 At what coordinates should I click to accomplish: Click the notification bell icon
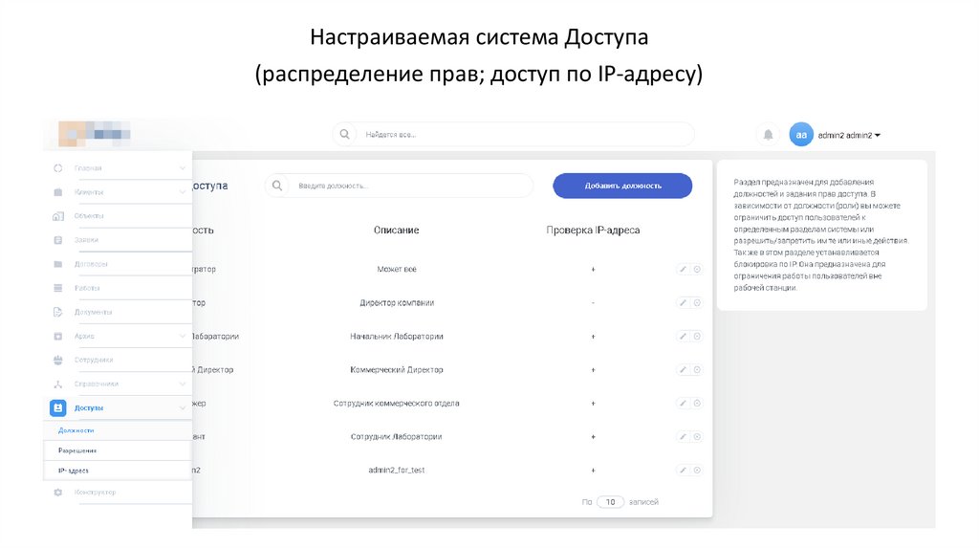pyautogui.click(x=768, y=135)
